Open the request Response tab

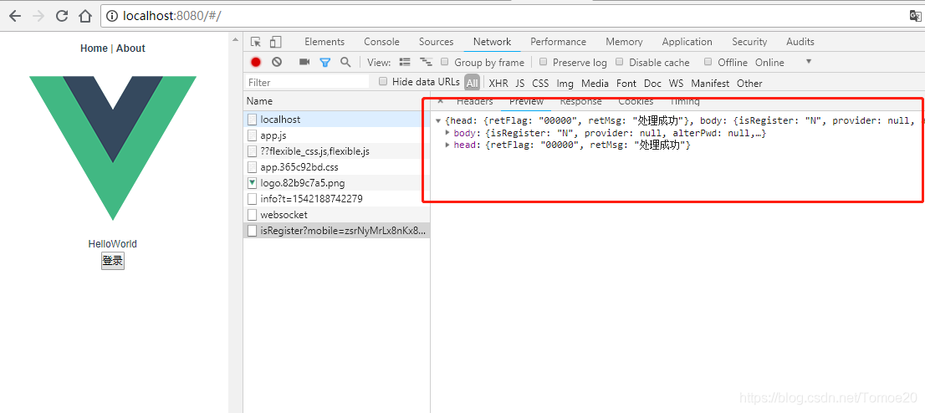pos(581,101)
